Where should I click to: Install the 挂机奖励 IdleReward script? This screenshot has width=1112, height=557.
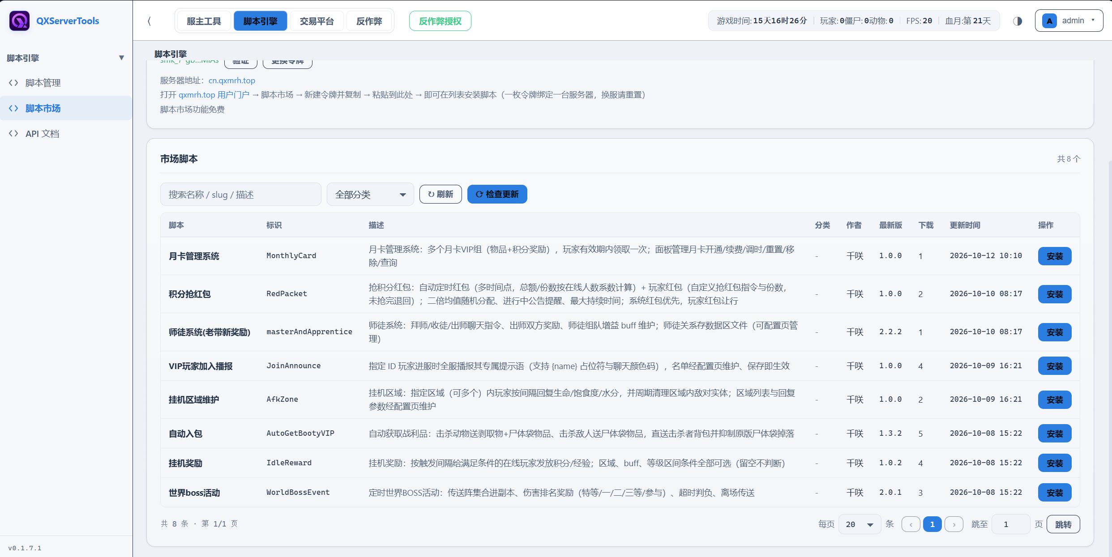tap(1055, 463)
